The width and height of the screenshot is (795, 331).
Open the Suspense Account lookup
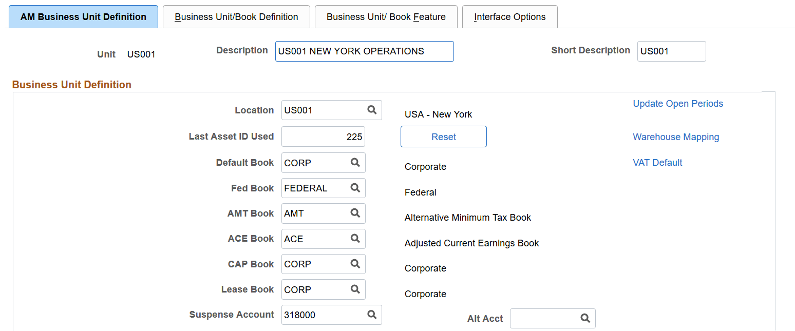tap(372, 315)
